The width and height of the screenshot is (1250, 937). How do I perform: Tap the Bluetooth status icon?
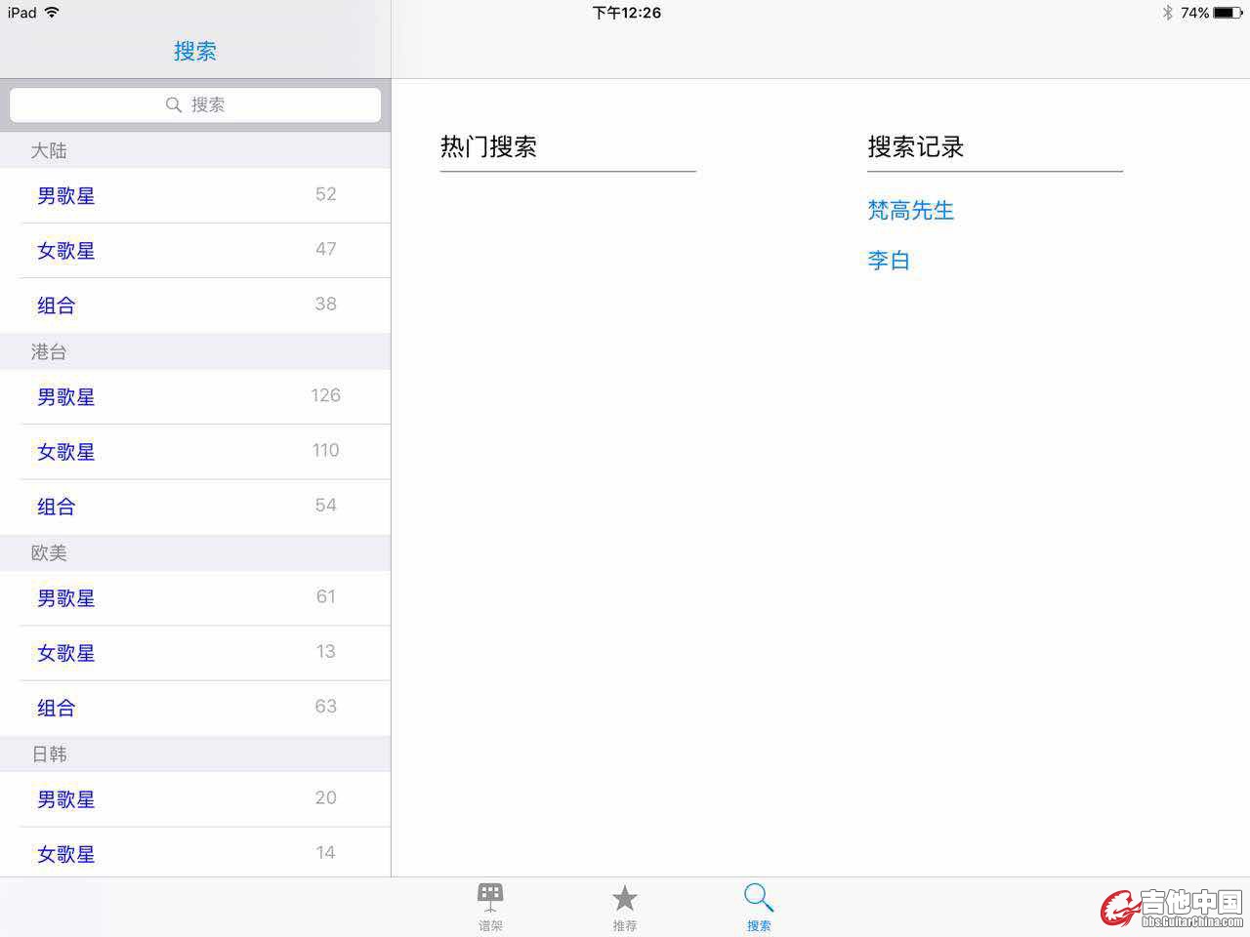coord(1167,13)
